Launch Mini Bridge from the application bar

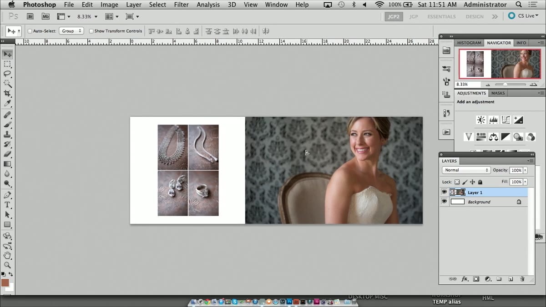tap(45, 16)
